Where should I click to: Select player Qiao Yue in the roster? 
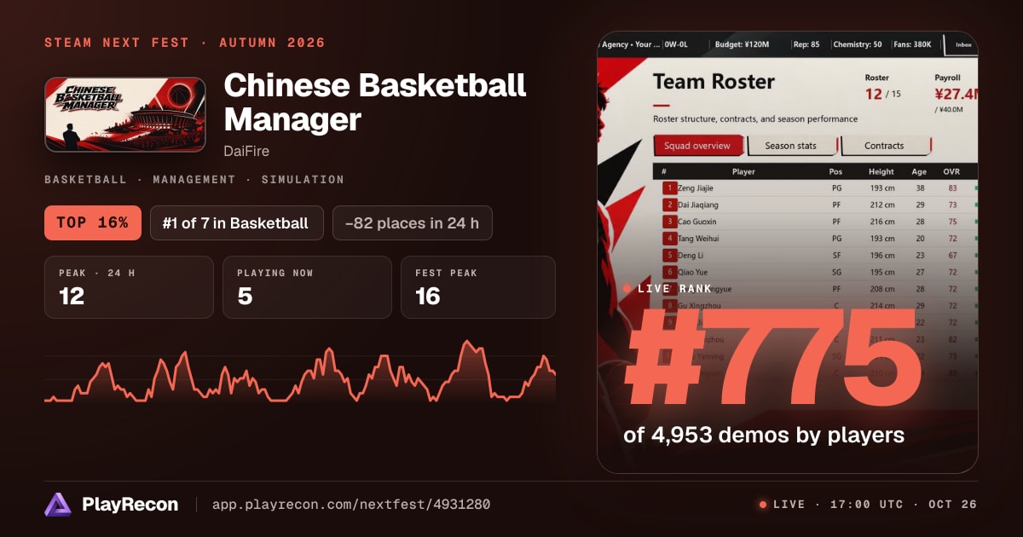coord(694,272)
